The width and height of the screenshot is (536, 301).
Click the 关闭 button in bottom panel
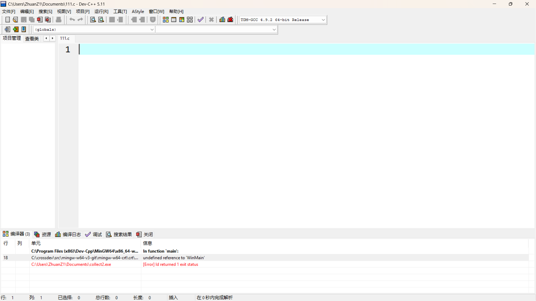(145, 234)
